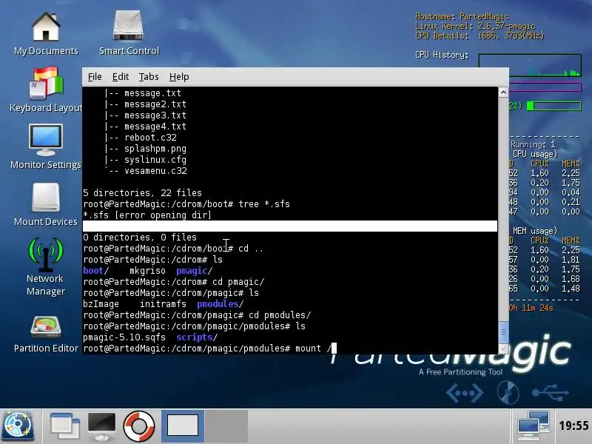Click the green usage bar in the system monitor
Viewport: 592px width, 444px height.
coord(554,106)
